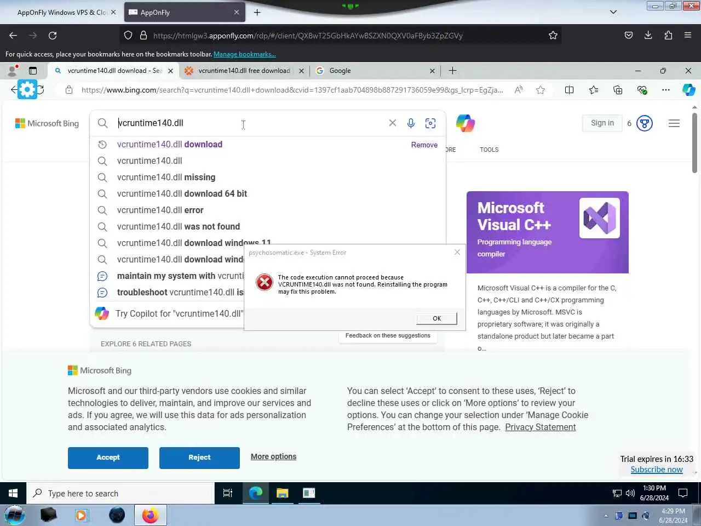The width and height of the screenshot is (701, 526).
Task: Open Bing visual search camera icon
Action: (430, 123)
